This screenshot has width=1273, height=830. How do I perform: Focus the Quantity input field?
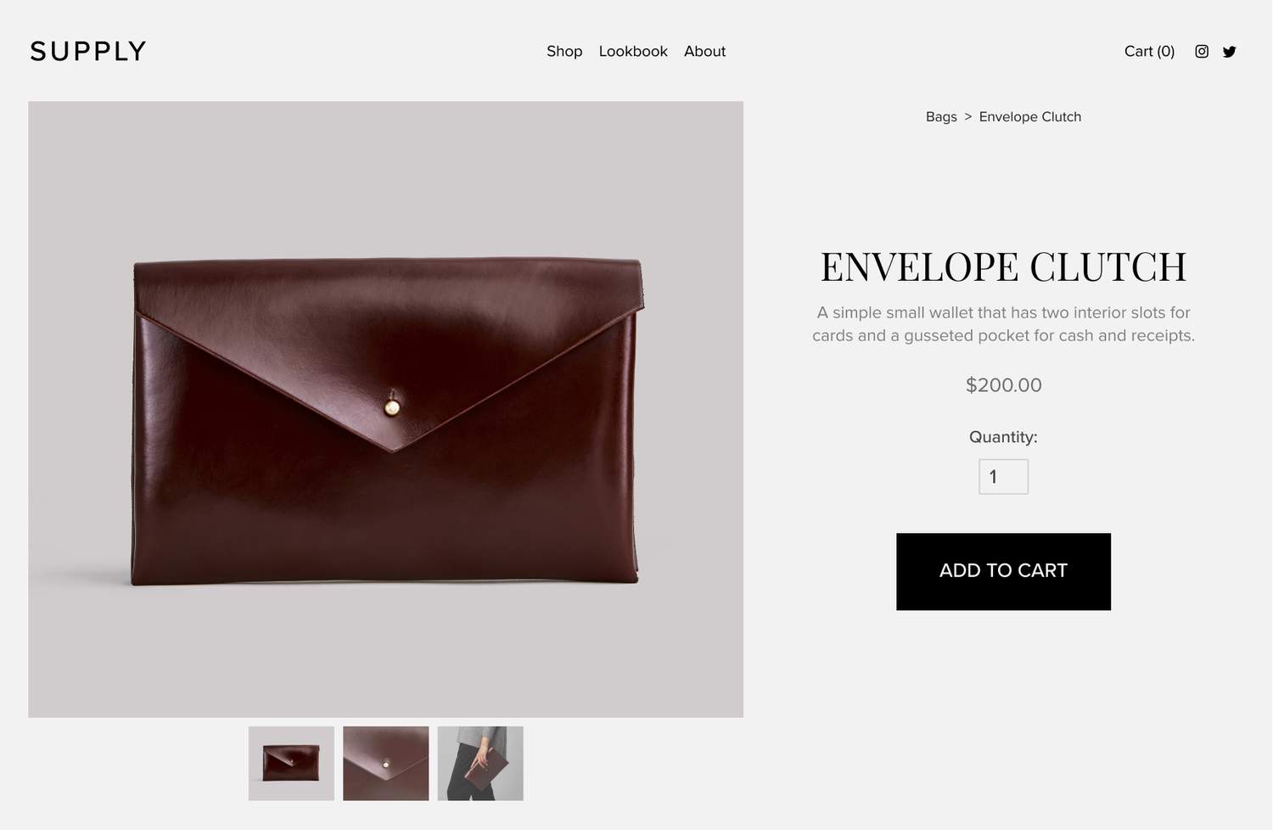click(1004, 477)
